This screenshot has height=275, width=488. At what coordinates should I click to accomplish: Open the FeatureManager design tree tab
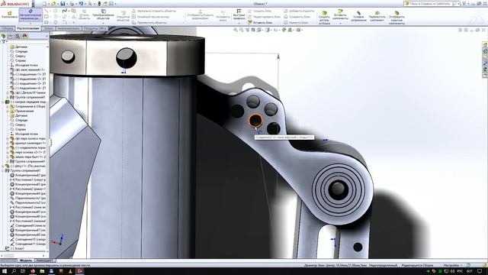[3, 36]
